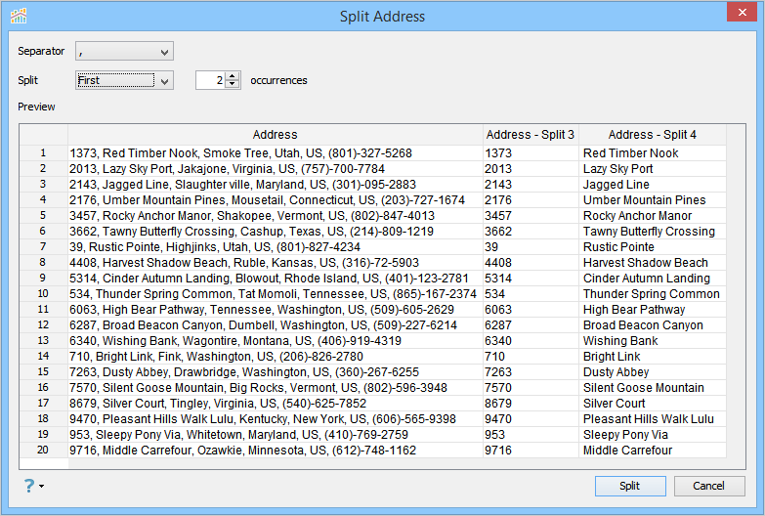Click the help question mark icon
This screenshot has height=516, width=765.
(x=28, y=486)
